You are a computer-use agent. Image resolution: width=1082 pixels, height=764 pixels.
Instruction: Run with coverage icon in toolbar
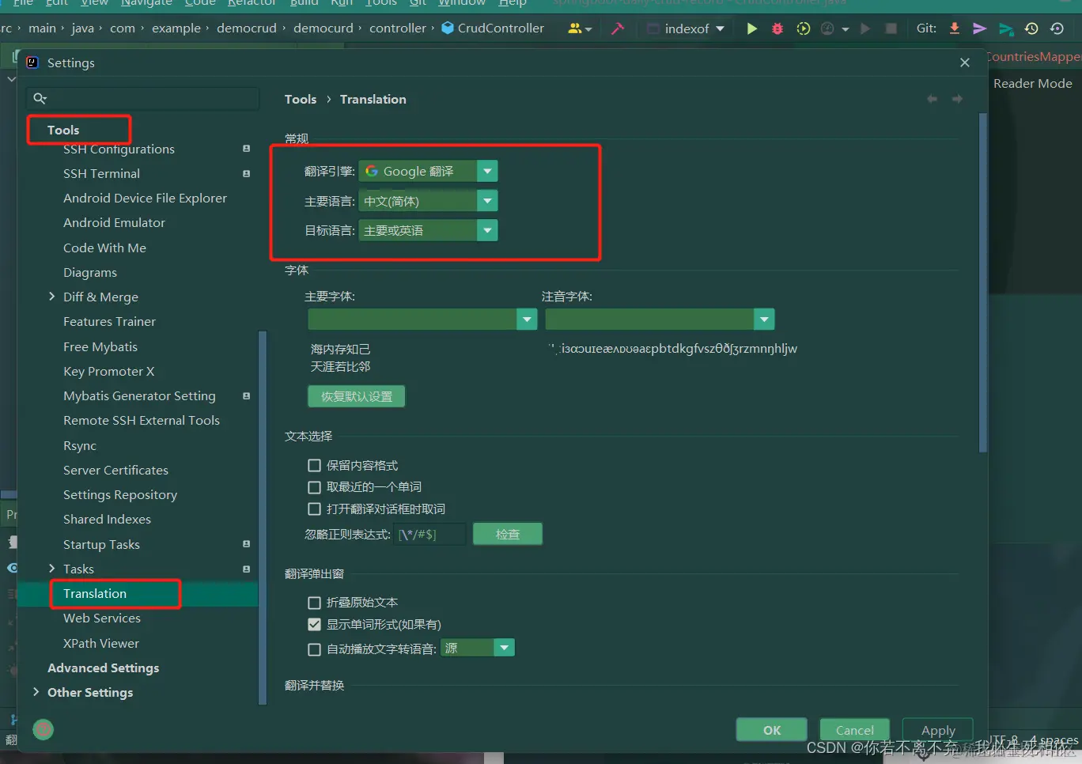(803, 28)
